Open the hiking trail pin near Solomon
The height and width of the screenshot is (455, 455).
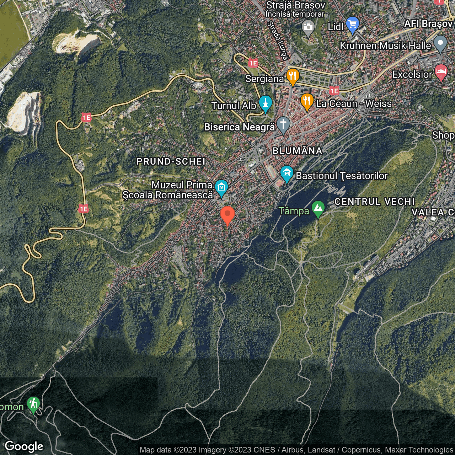34,404
